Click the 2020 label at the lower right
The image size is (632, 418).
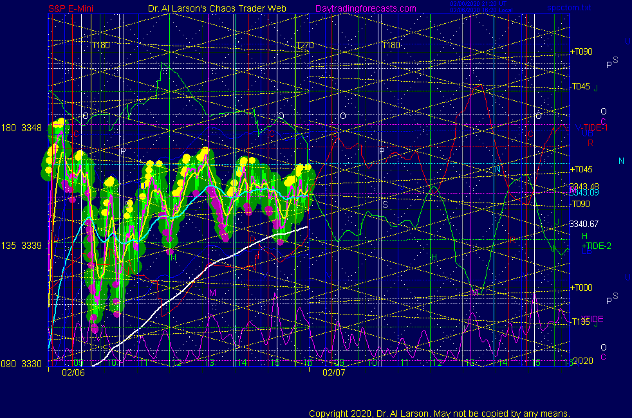(583, 361)
